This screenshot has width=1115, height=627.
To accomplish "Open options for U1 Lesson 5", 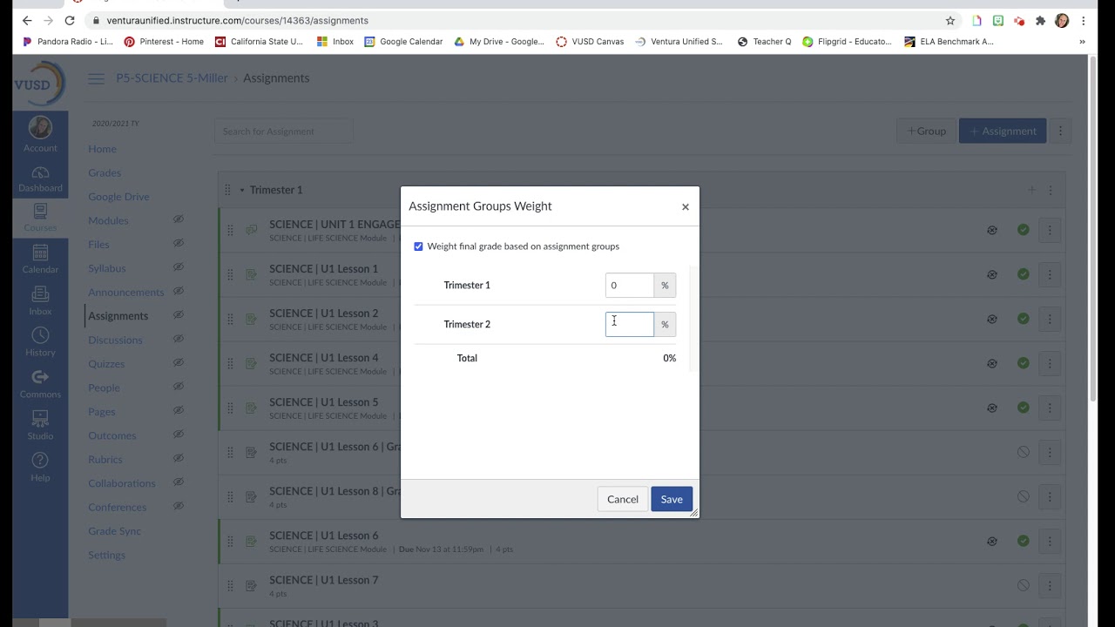I will [x=1050, y=408].
